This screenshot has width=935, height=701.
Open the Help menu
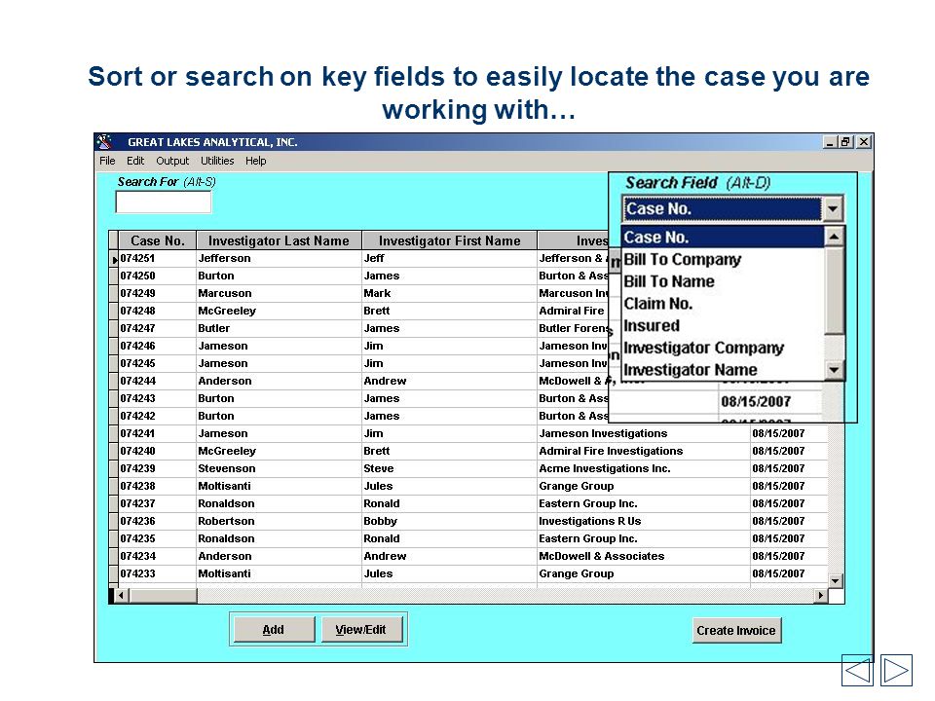point(256,161)
